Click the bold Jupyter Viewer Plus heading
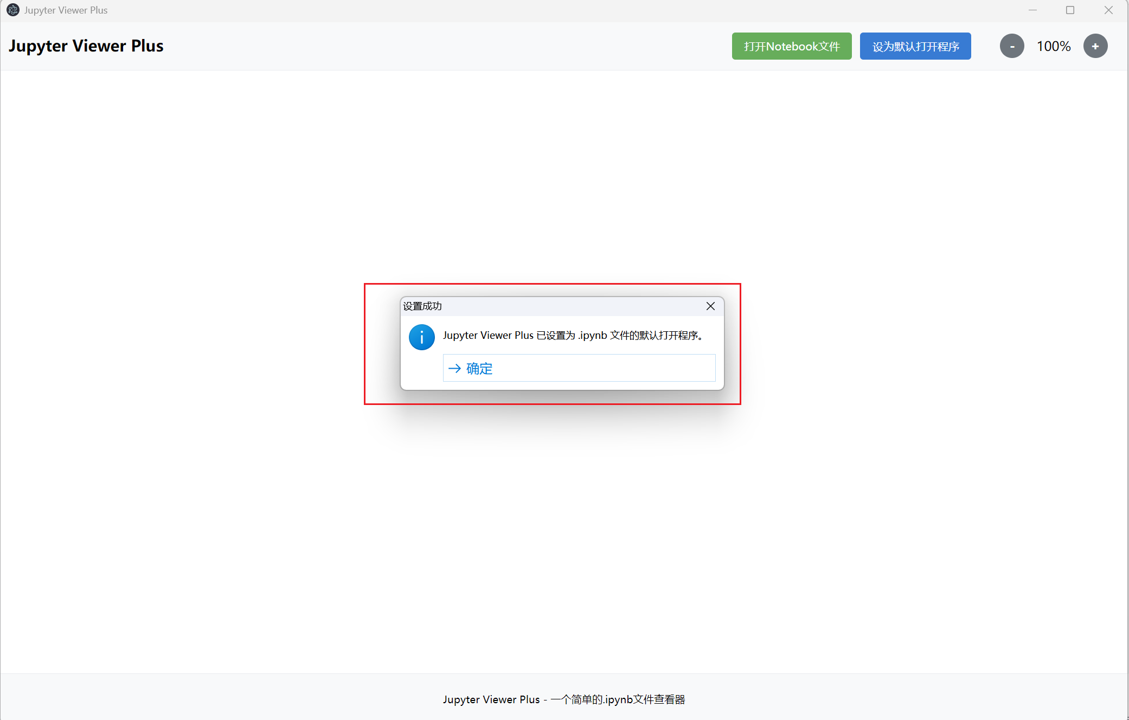This screenshot has width=1129, height=720. 86,46
